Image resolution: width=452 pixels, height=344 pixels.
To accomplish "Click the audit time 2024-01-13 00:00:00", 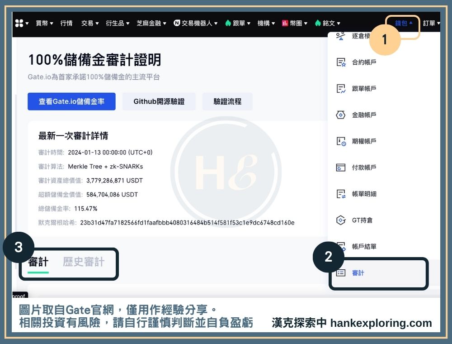I will pyautogui.click(x=110, y=153).
